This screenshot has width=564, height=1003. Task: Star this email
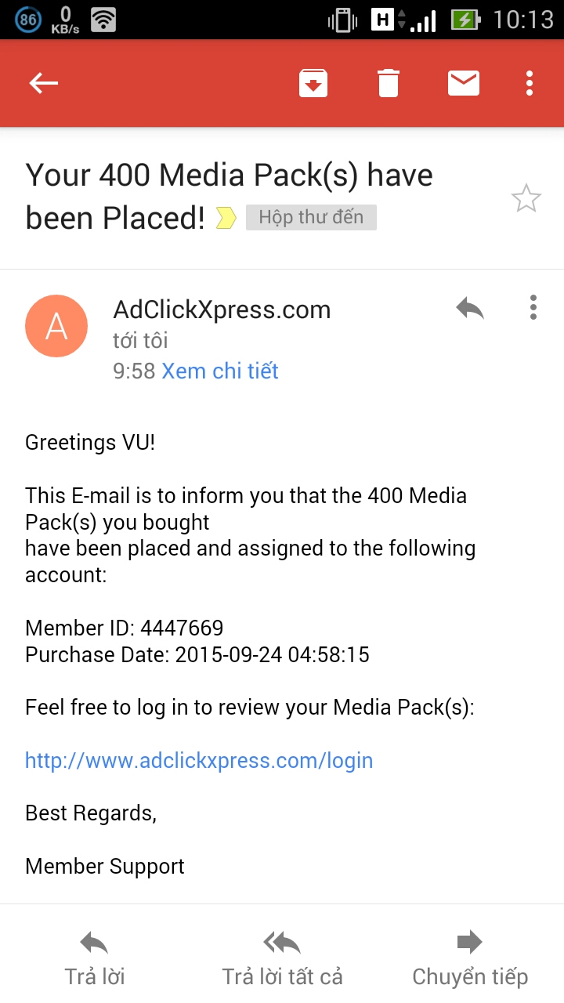526,199
